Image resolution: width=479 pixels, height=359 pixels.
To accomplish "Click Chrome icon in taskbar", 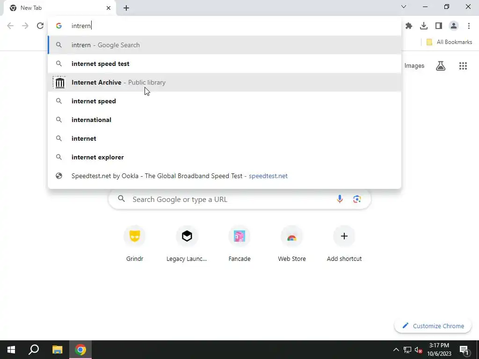I will [80, 350].
